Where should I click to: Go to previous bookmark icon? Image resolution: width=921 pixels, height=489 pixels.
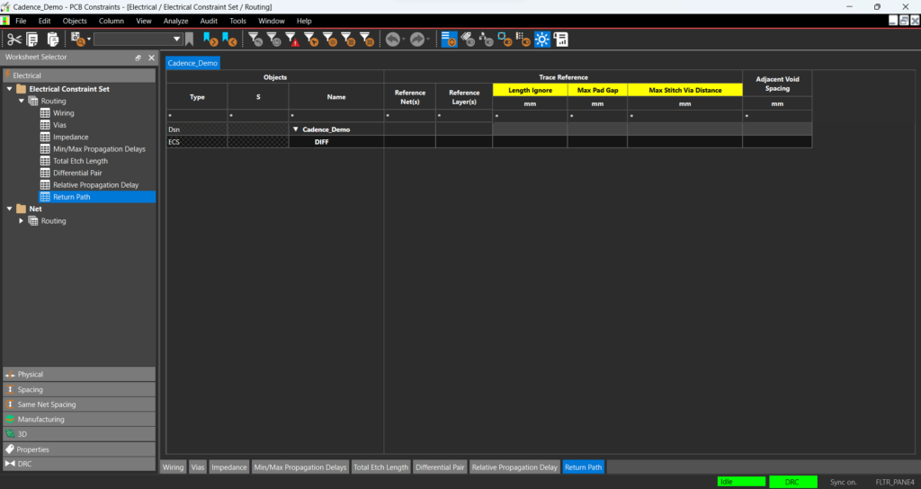pos(229,40)
